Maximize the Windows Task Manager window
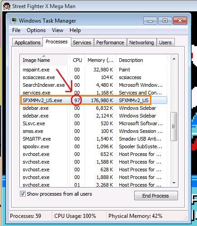 165,21
